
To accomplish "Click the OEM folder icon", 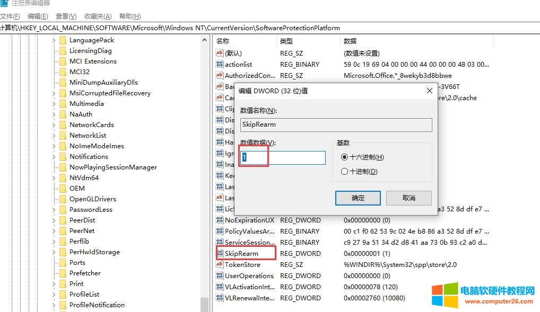I will (63, 189).
